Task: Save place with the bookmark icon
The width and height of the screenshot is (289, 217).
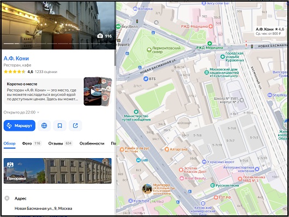Action: tap(59, 125)
